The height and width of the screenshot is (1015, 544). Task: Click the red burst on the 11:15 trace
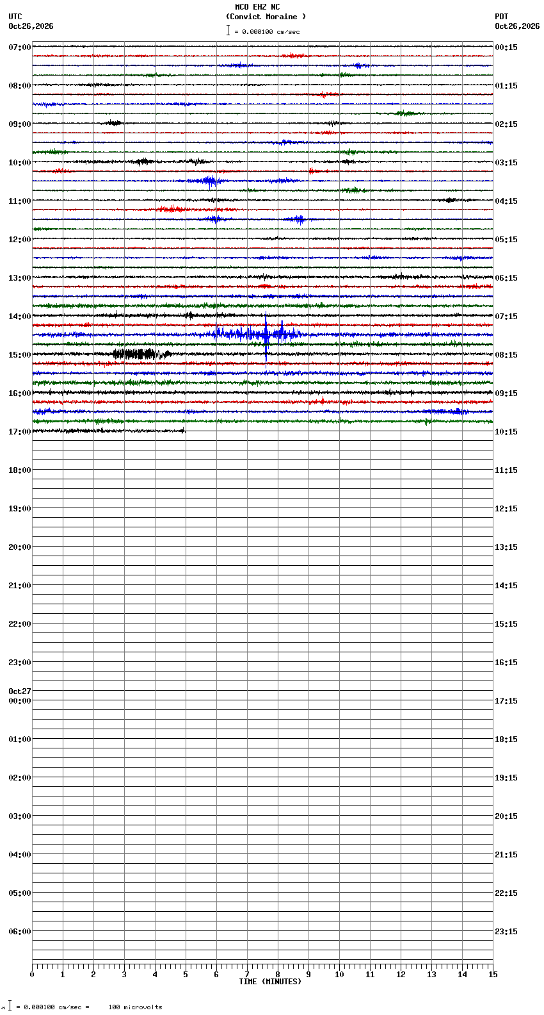click(172, 209)
